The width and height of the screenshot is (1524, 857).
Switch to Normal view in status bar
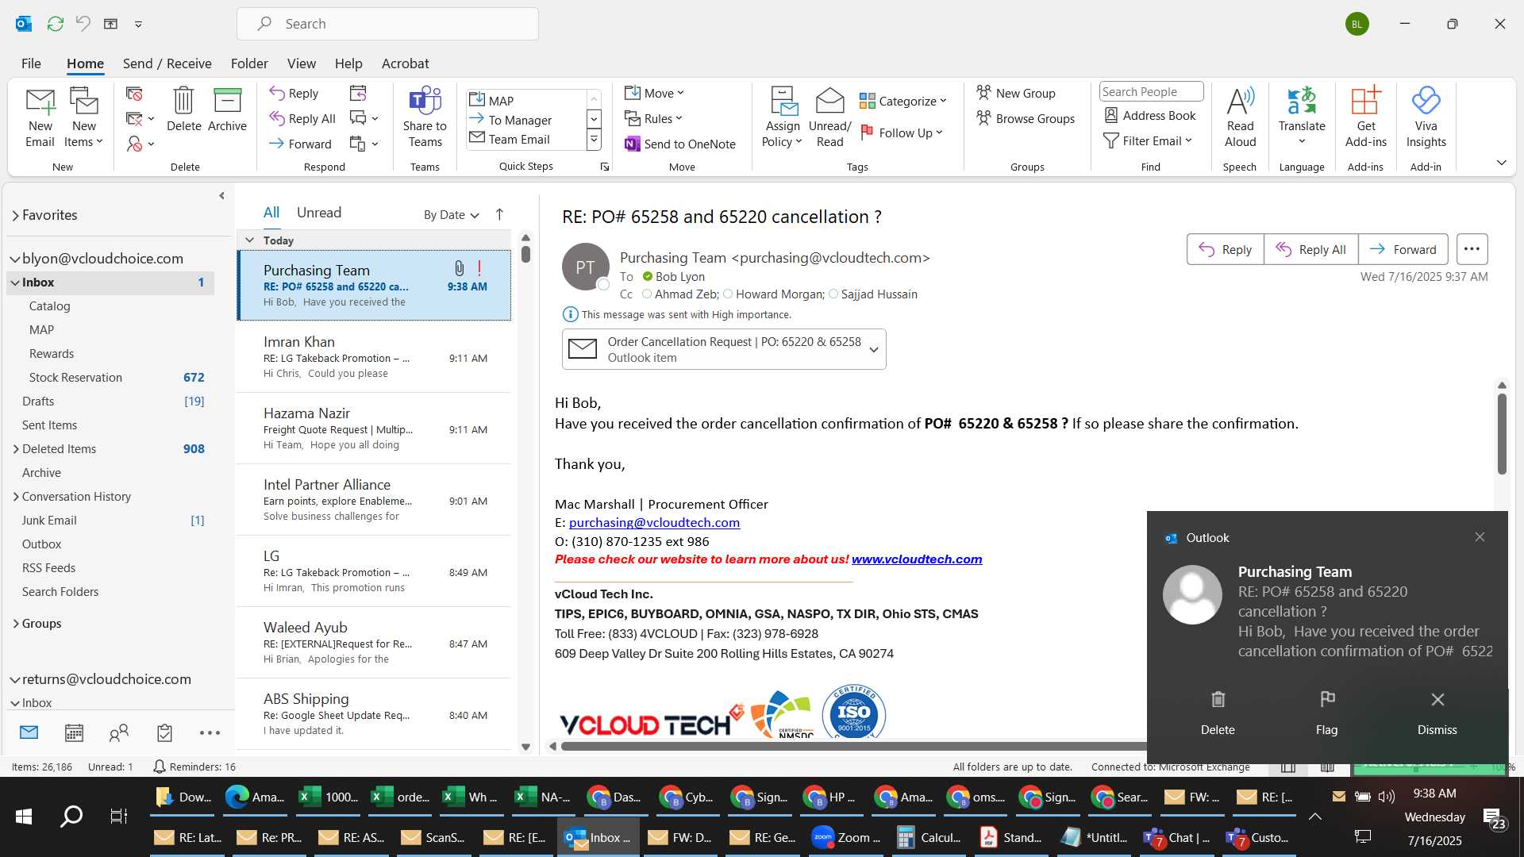coord(1288,767)
